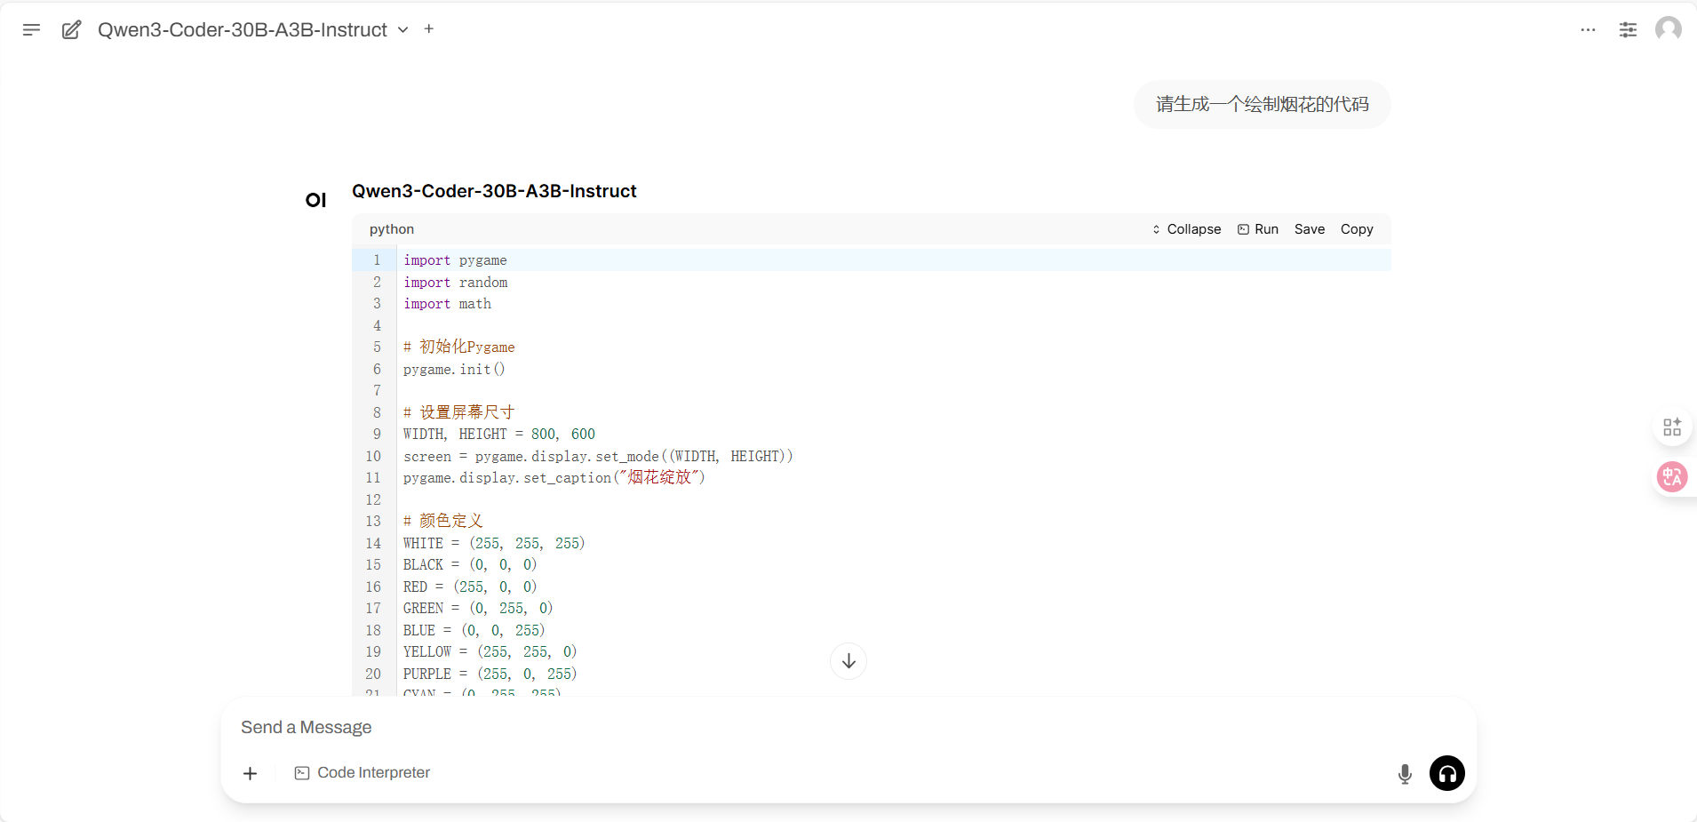Click the 'WHITE = (255, 255, 255)' line
The image size is (1697, 822).
tap(494, 543)
